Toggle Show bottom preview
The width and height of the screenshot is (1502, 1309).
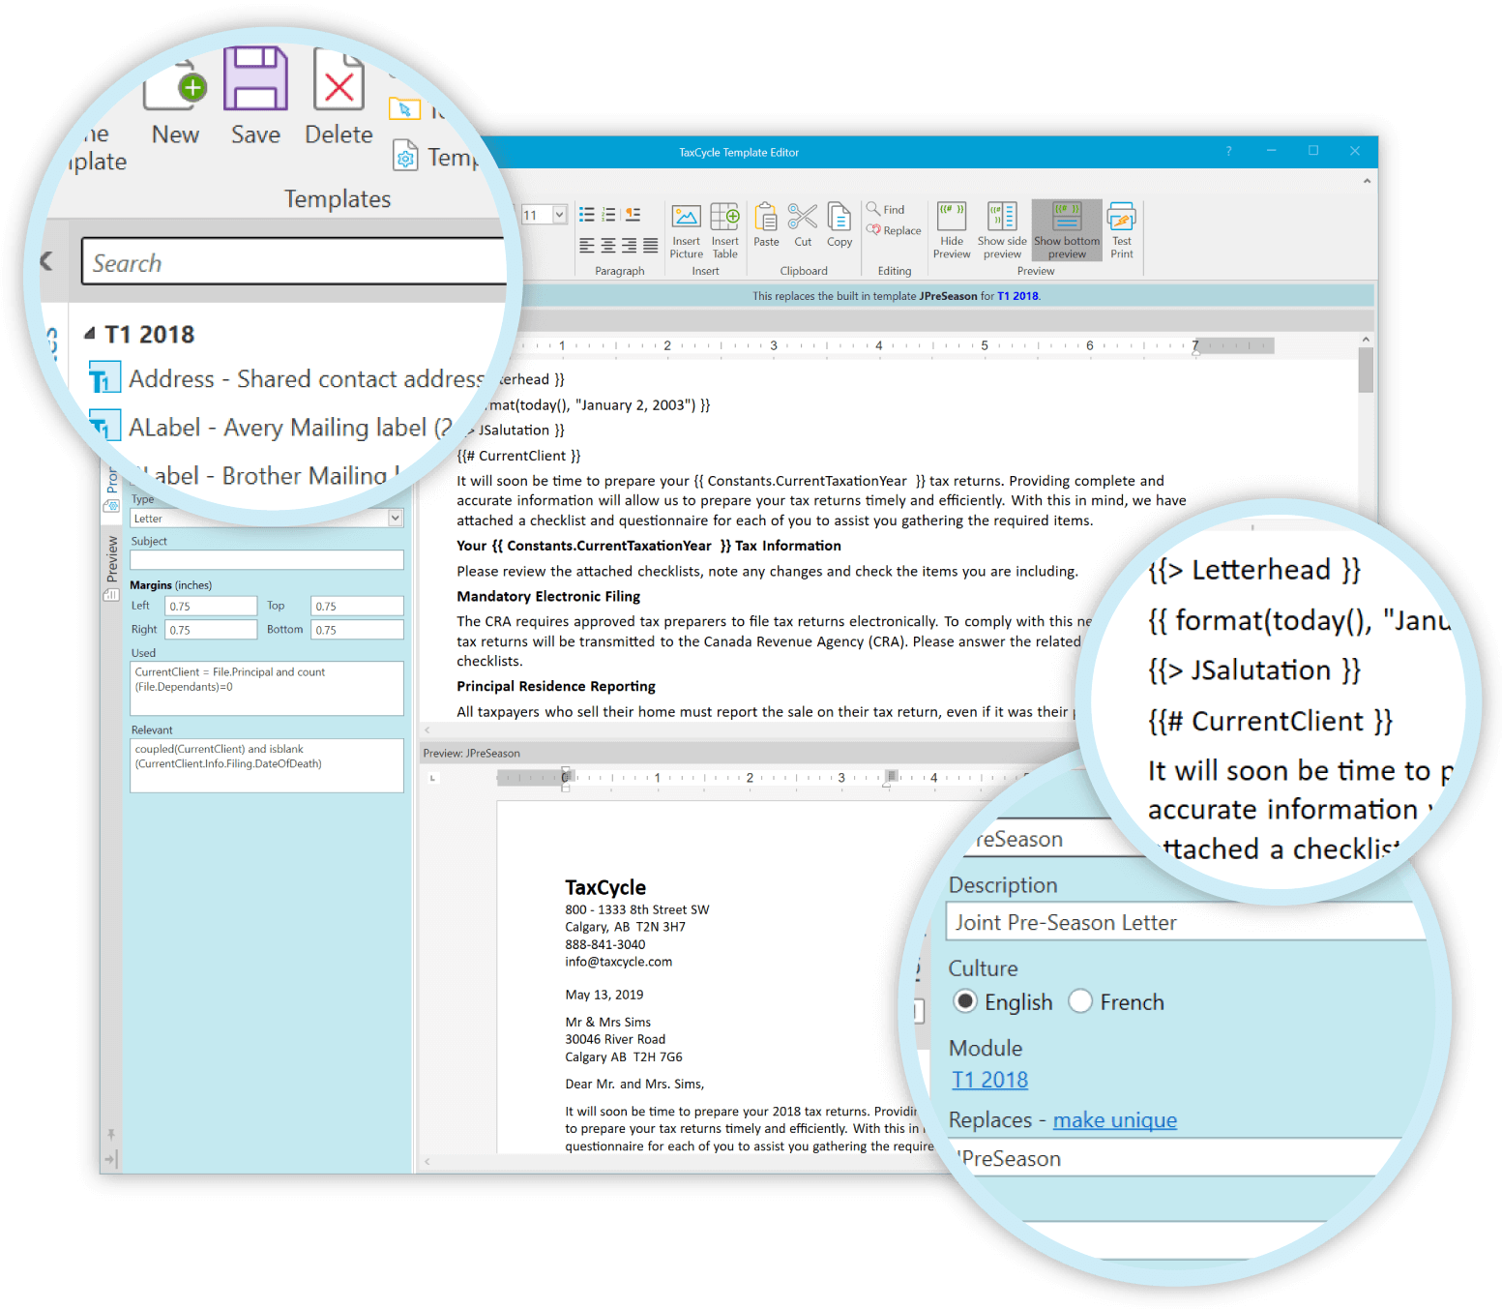[x=1067, y=231]
